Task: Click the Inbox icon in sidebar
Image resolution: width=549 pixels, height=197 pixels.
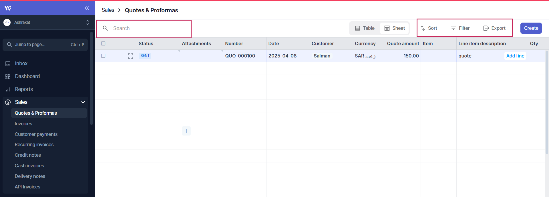Action: coord(8,63)
